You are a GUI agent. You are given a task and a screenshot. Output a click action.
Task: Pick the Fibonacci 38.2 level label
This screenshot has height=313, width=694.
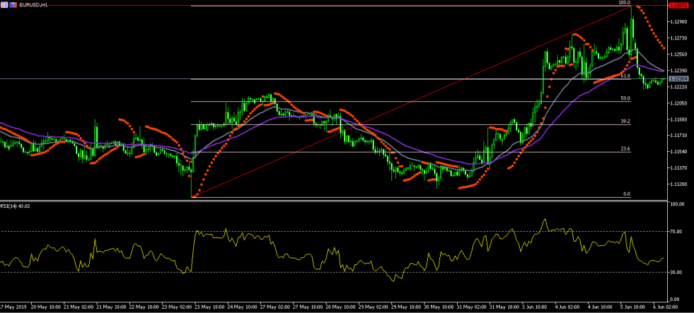[x=625, y=122]
